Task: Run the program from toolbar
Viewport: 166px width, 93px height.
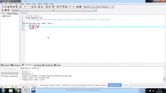Action: tap(60, 7)
